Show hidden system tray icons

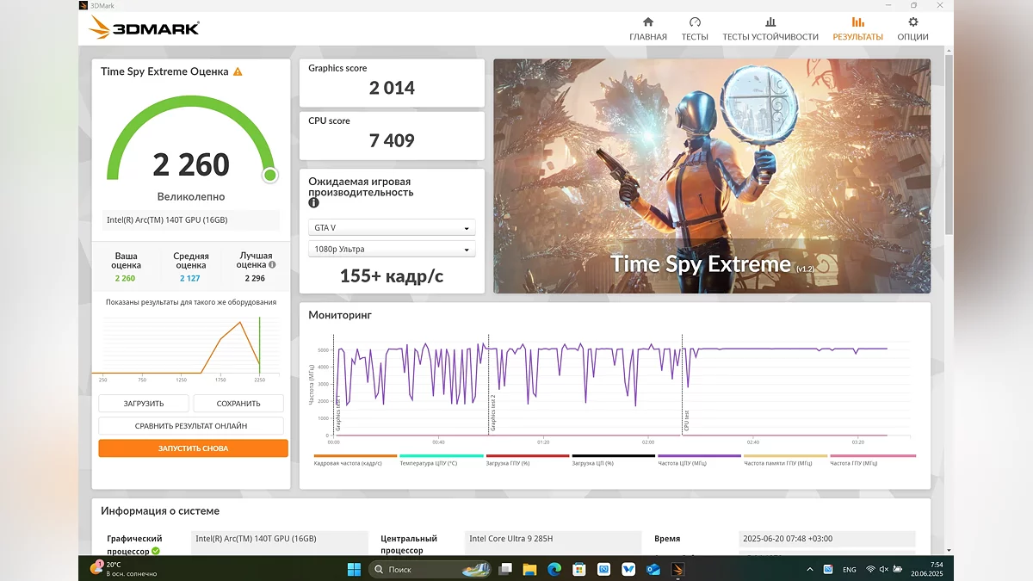click(x=809, y=569)
